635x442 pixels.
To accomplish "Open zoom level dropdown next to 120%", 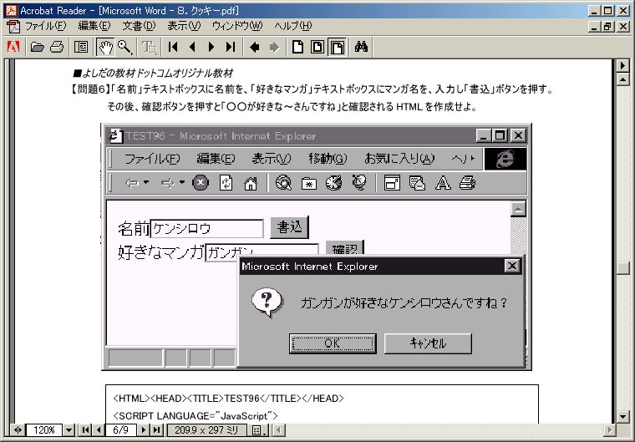I will pos(69,429).
